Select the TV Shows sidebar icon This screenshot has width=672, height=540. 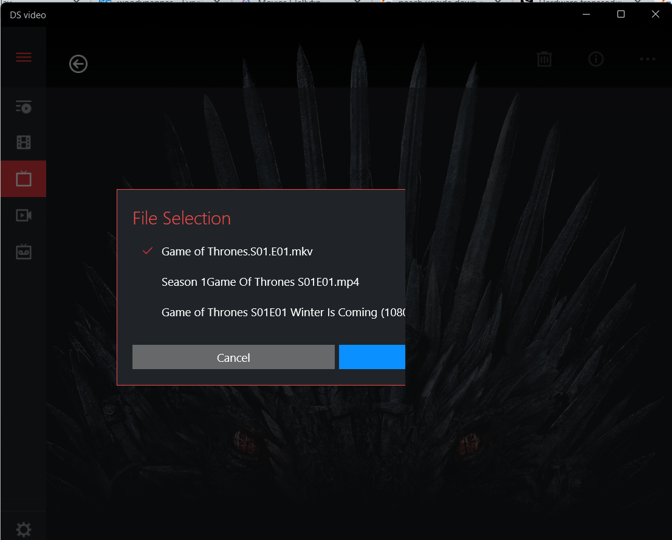(24, 179)
